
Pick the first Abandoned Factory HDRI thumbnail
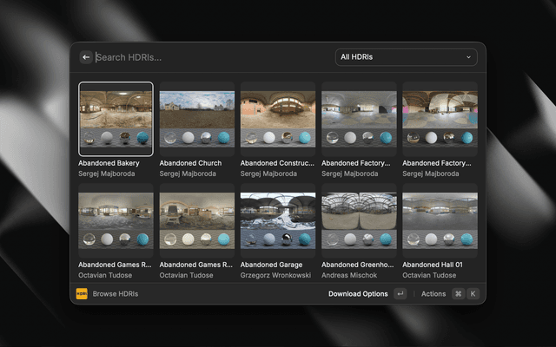[359, 119]
